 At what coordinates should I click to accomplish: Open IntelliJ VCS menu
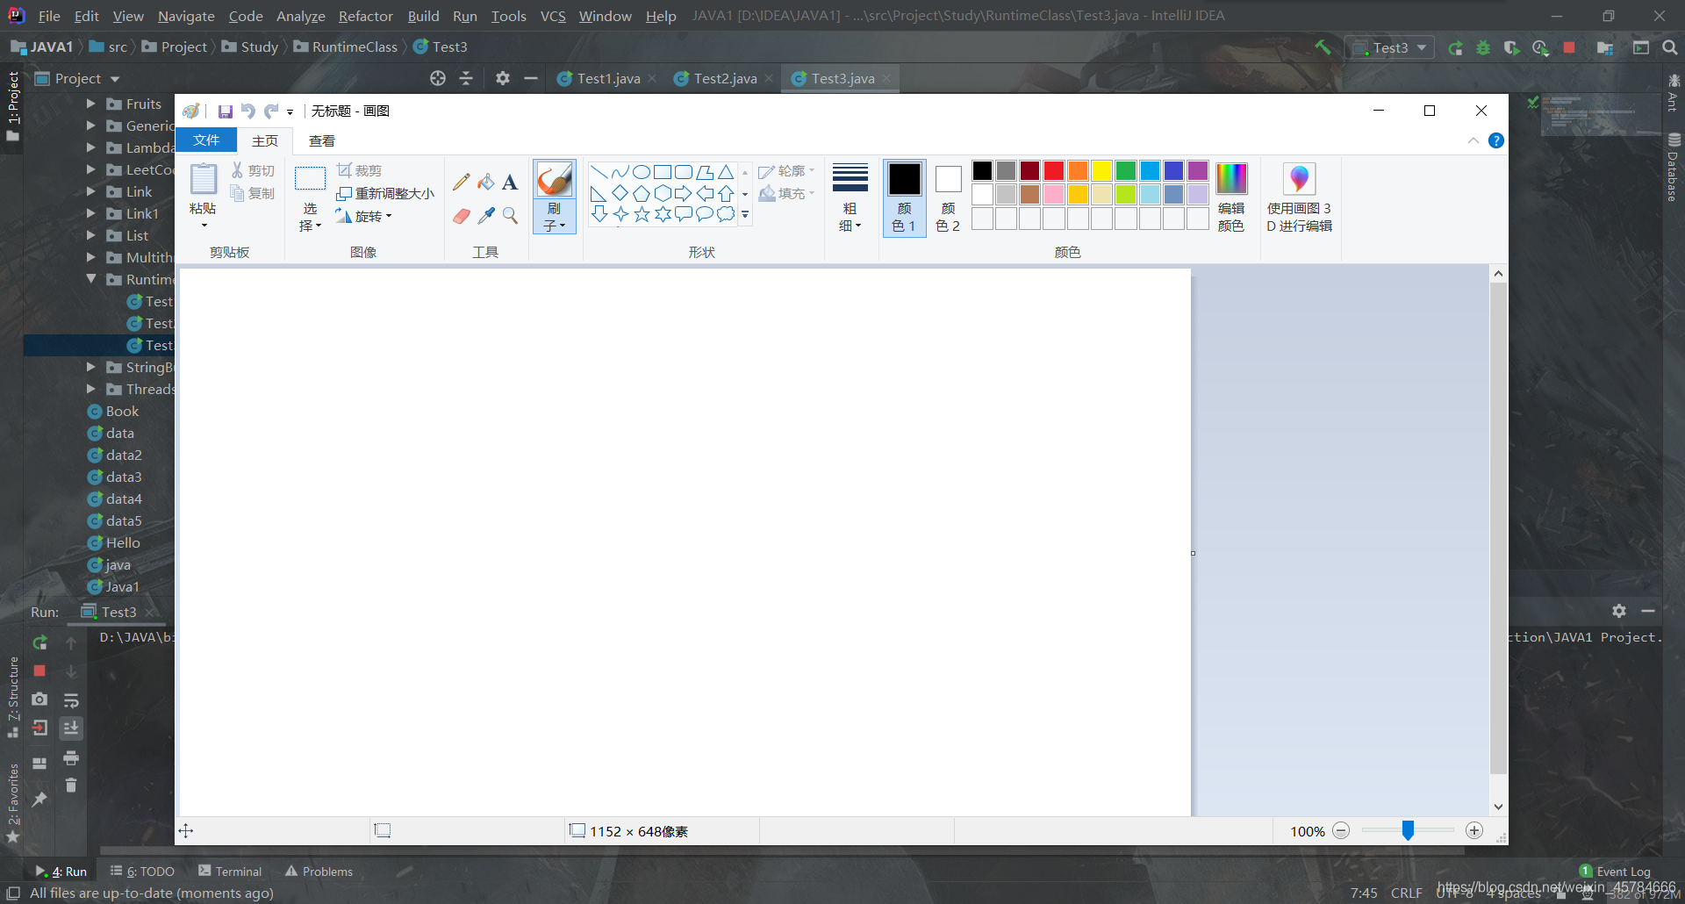tap(553, 16)
